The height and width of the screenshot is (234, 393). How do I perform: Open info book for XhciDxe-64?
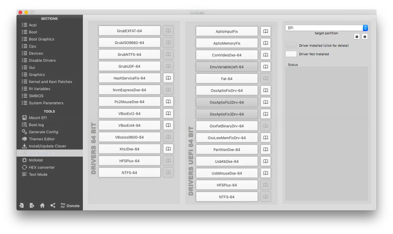(x=168, y=149)
